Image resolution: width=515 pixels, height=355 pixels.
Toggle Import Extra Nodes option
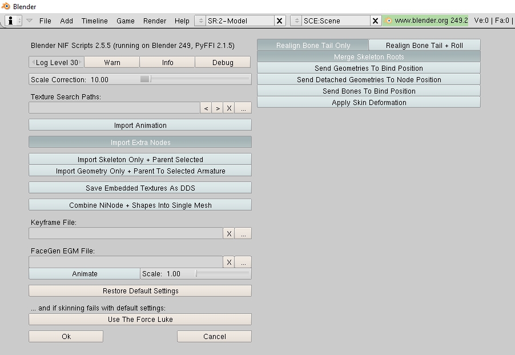[140, 142]
